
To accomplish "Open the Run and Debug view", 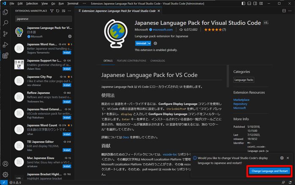I will coord(5,44).
